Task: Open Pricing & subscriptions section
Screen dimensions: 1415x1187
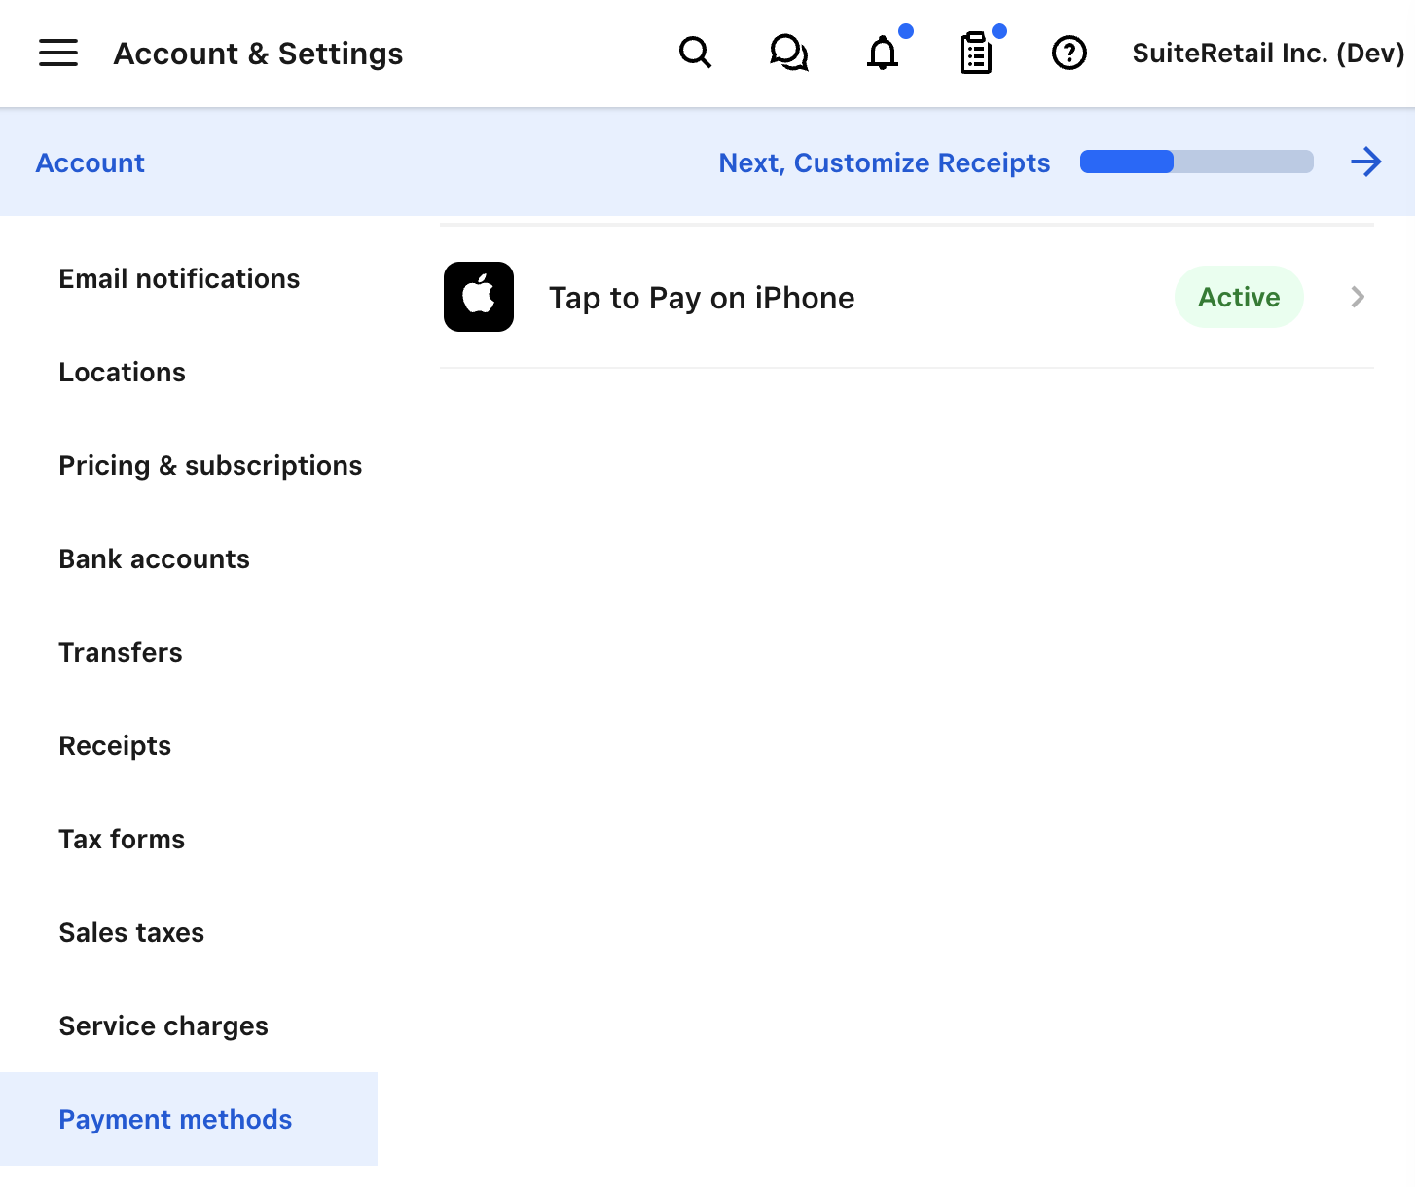Action: click(x=210, y=466)
